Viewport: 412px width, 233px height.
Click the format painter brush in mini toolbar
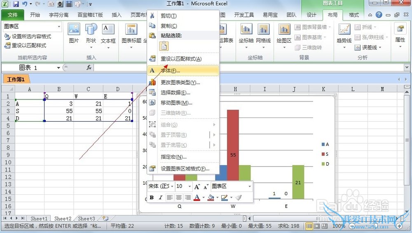[238, 197]
